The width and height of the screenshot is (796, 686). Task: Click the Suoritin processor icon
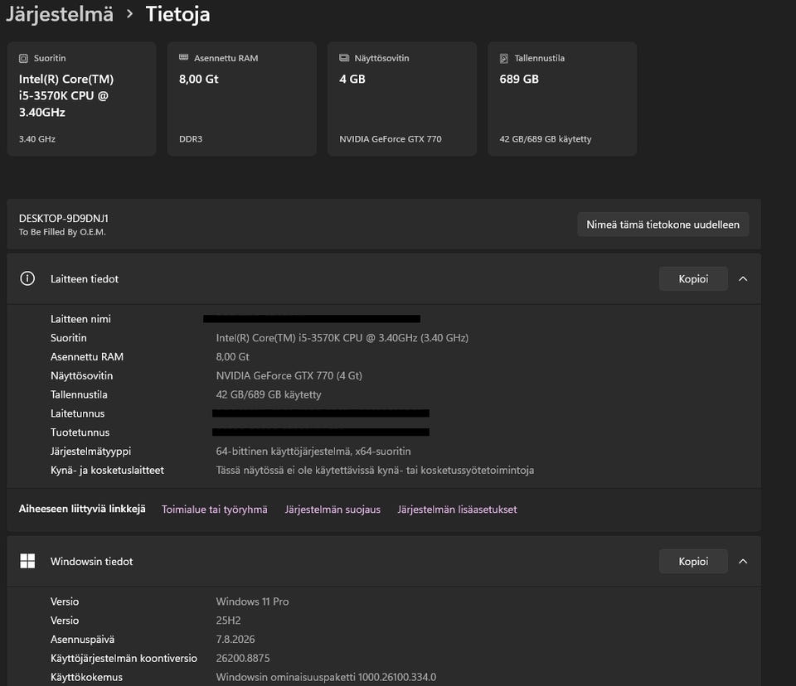point(23,58)
